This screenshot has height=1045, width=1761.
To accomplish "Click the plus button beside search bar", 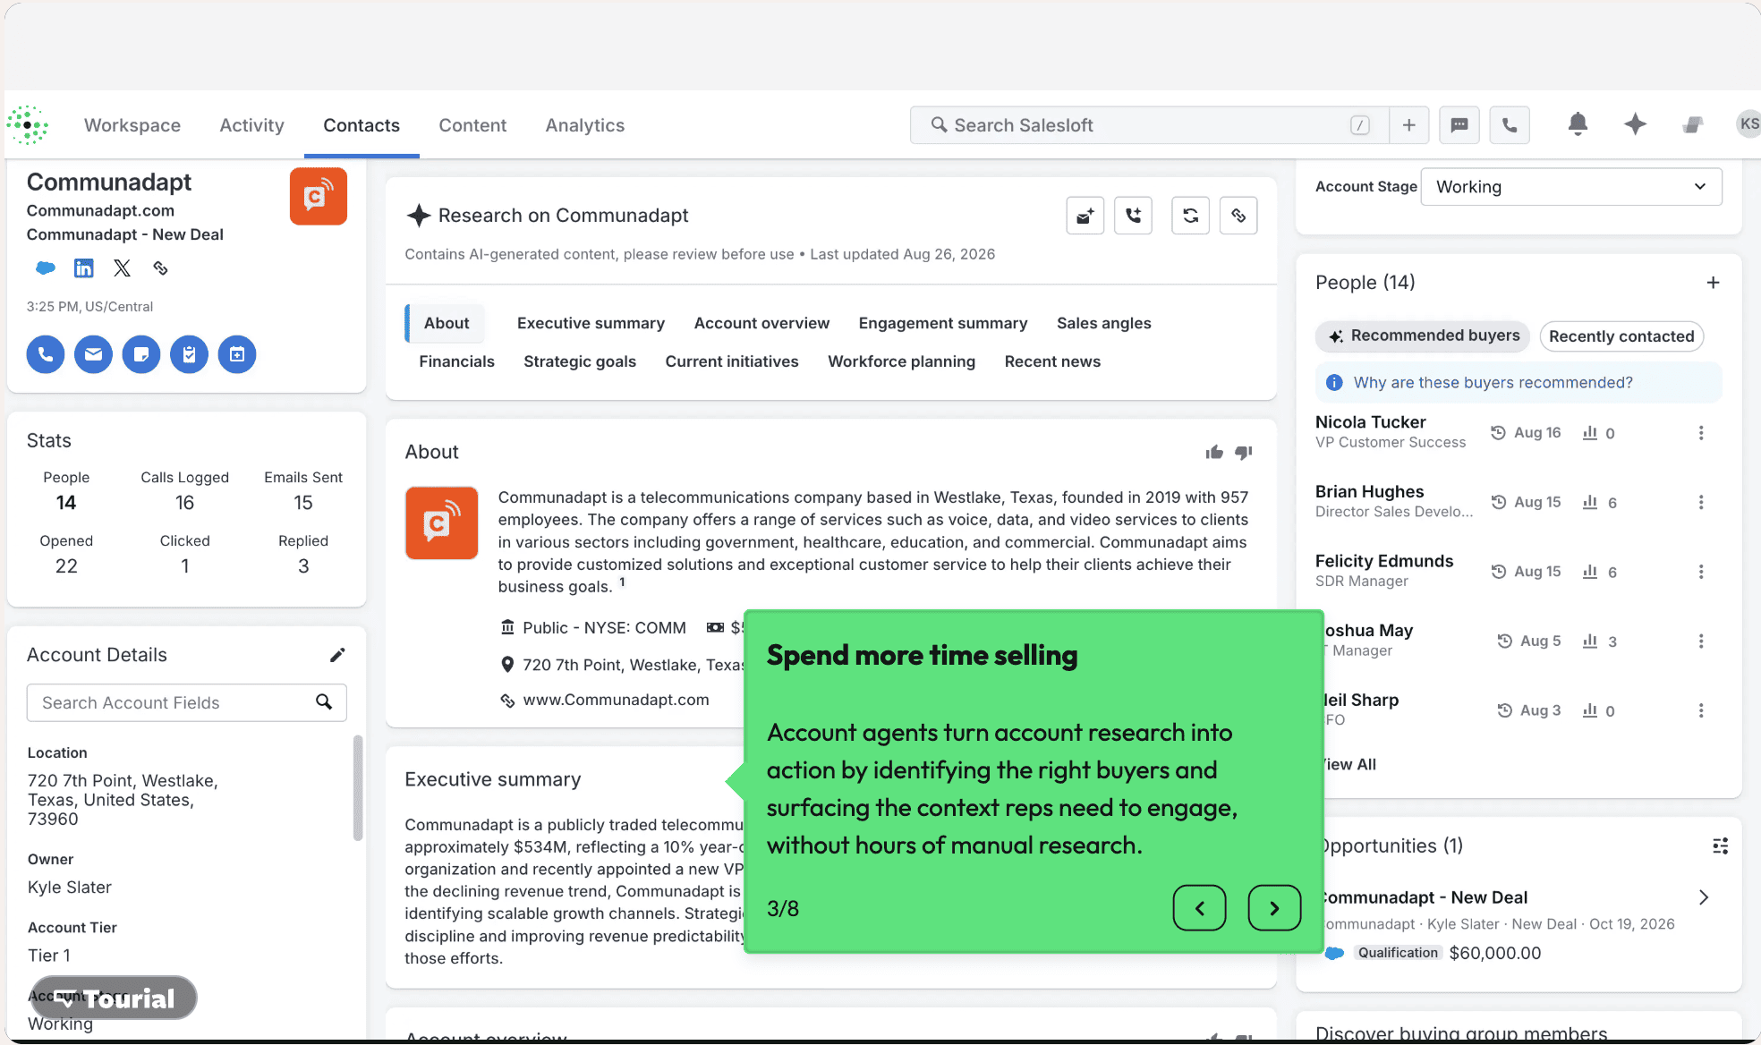I will pos(1409,125).
